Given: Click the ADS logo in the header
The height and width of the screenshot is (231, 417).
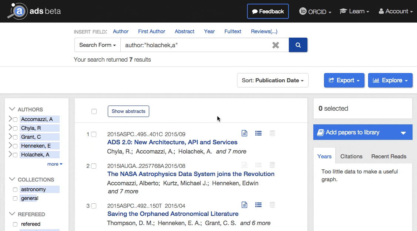Looking at the screenshot, I should [34, 11].
